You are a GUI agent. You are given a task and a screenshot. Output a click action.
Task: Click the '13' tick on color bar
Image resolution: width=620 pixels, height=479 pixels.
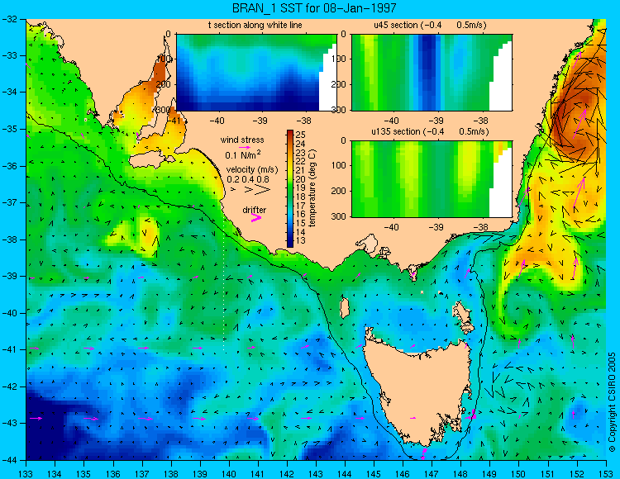301,241
